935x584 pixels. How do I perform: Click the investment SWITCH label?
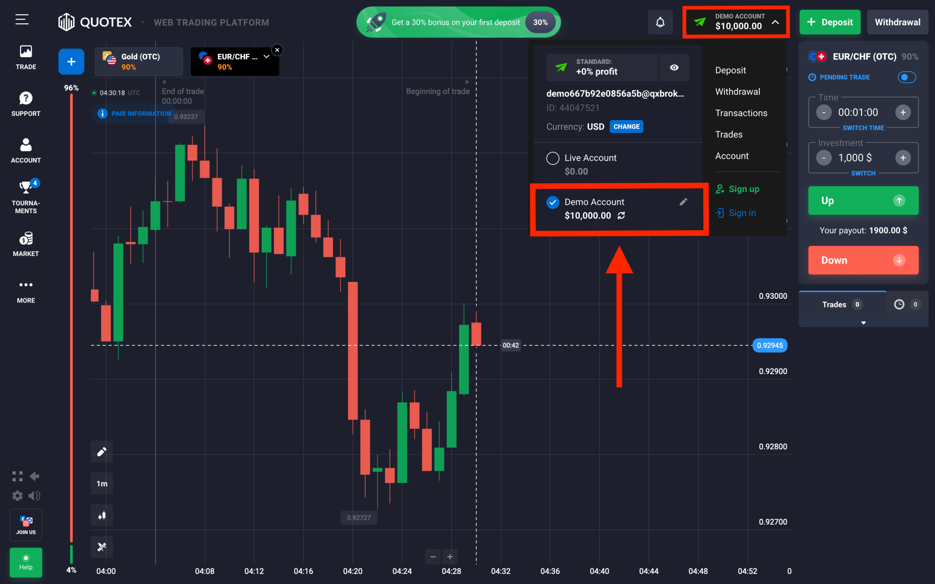(x=863, y=173)
